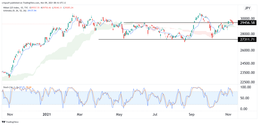Image resolution: width=259 pixels, height=125 pixels.
Task: Click the open value O29557.55
Action: tap(35, 8)
